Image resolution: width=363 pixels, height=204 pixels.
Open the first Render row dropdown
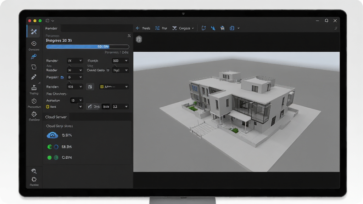coord(74,61)
